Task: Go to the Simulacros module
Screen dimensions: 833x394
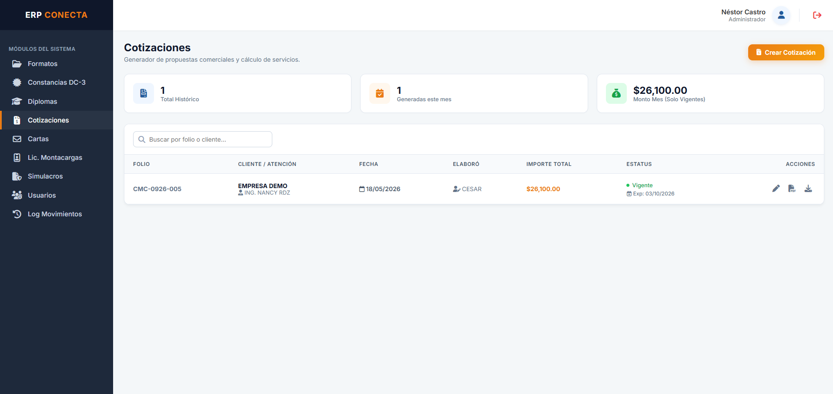Action: pos(57,176)
